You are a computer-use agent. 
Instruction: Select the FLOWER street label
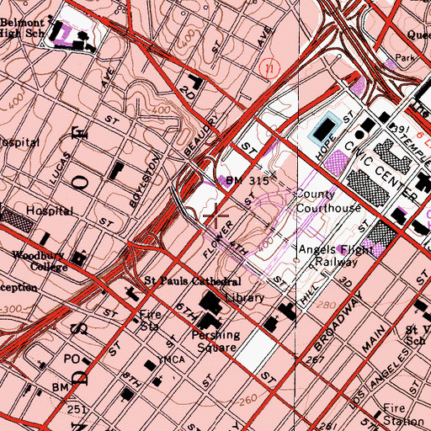point(218,239)
